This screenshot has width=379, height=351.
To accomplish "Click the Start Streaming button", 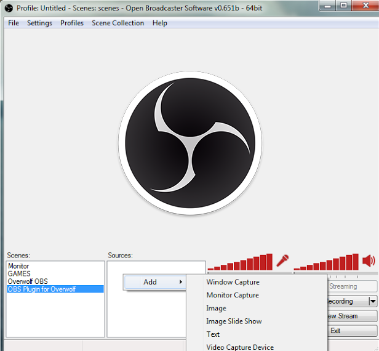I will point(352,286).
